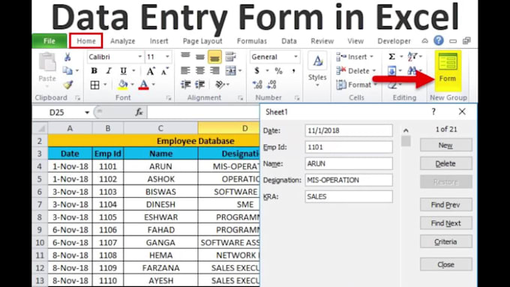Toggle Bold formatting
This screenshot has width=510, height=287.
click(94, 71)
